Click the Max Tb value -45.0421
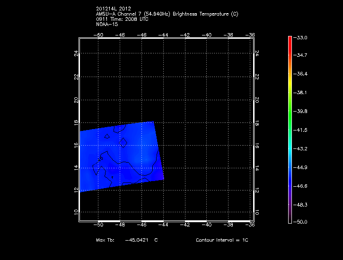The width and height of the screenshot is (343, 260). 138,240
